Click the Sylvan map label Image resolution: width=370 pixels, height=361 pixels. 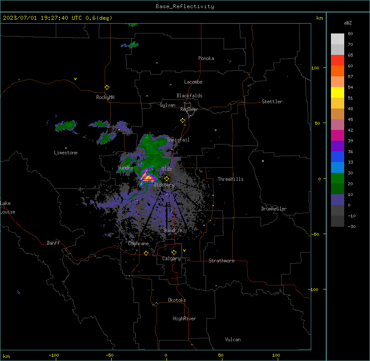[167, 105]
